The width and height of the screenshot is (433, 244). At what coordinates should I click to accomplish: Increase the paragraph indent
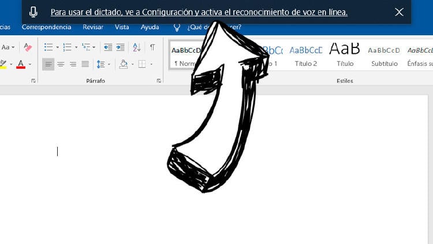click(x=120, y=47)
